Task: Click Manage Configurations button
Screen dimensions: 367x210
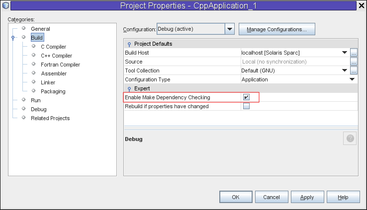Action: tap(276, 29)
